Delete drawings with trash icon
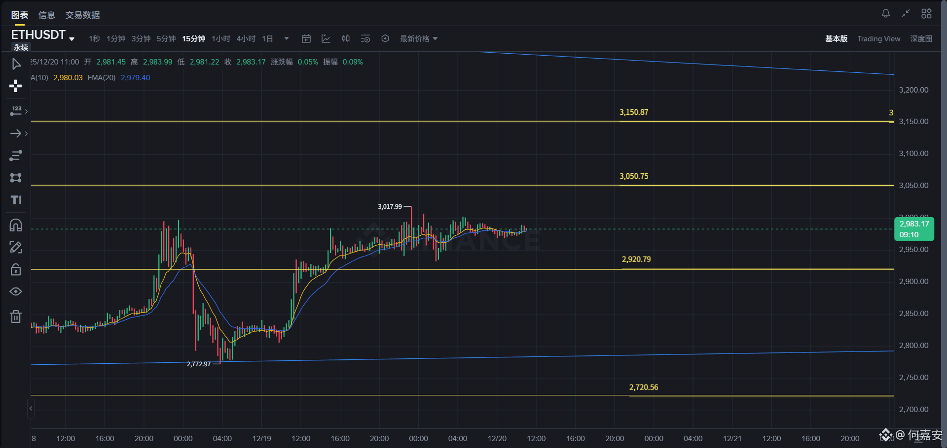The image size is (947, 448). pyautogui.click(x=16, y=316)
